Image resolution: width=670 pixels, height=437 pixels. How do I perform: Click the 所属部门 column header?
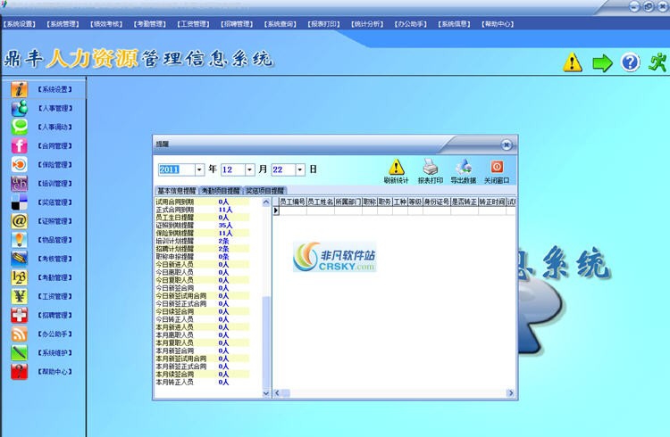pyautogui.click(x=348, y=202)
